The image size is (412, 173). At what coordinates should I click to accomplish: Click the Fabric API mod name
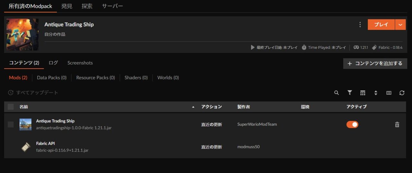point(45,143)
